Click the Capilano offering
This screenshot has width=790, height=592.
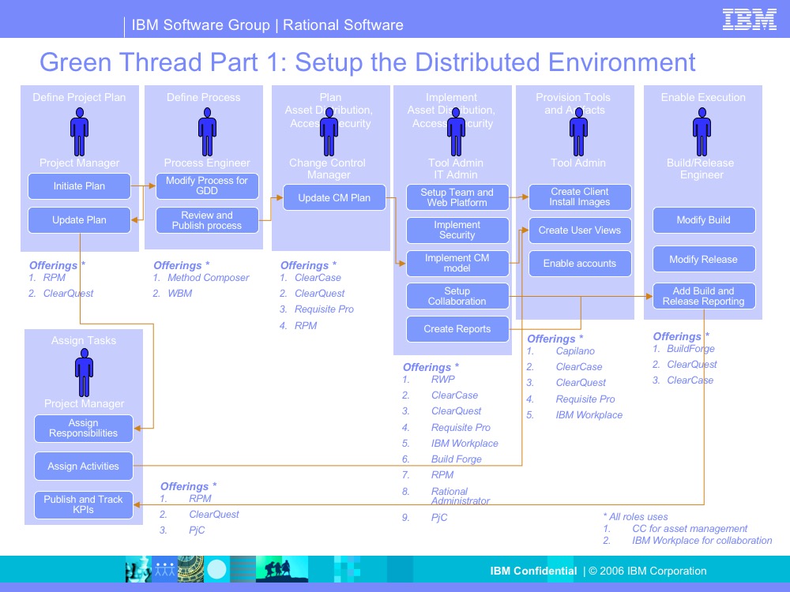[575, 351]
